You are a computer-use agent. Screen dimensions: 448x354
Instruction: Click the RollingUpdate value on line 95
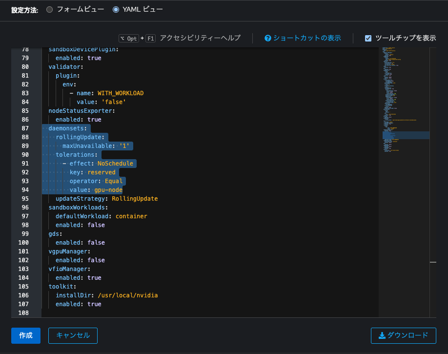tap(135, 199)
